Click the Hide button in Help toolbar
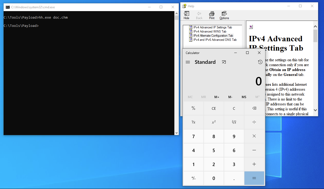 click(x=186, y=15)
